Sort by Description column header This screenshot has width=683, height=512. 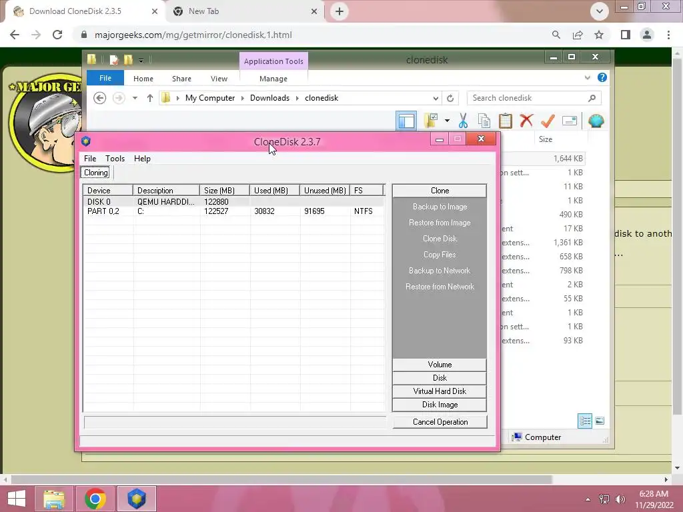166,190
